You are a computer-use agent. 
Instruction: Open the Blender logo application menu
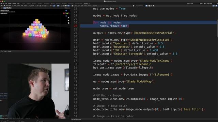(x=1, y=3)
